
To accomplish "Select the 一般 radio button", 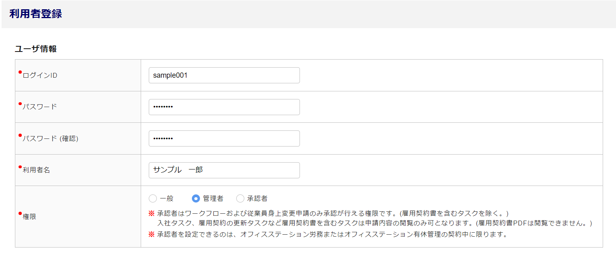I will tap(153, 198).
